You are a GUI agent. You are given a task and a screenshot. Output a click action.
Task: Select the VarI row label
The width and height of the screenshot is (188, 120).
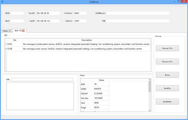87,103
